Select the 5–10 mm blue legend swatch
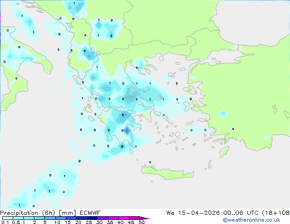Screen dimensions: 290x224 click(x=50, y=218)
